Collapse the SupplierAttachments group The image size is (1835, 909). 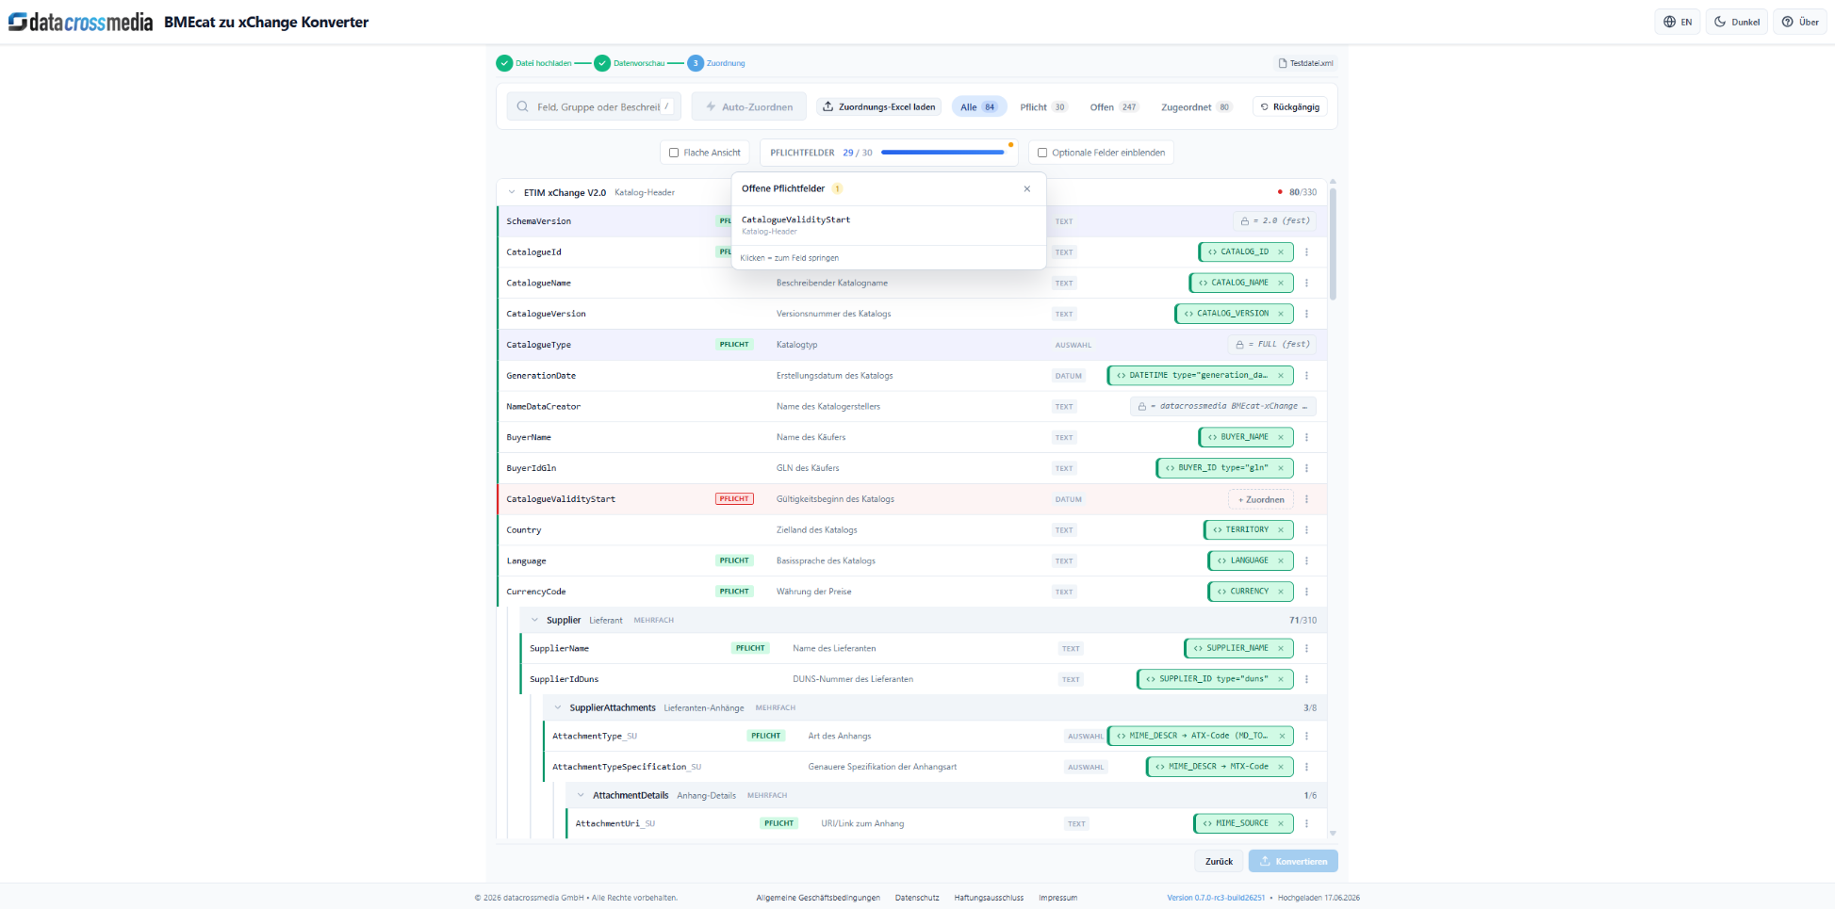pos(558,707)
